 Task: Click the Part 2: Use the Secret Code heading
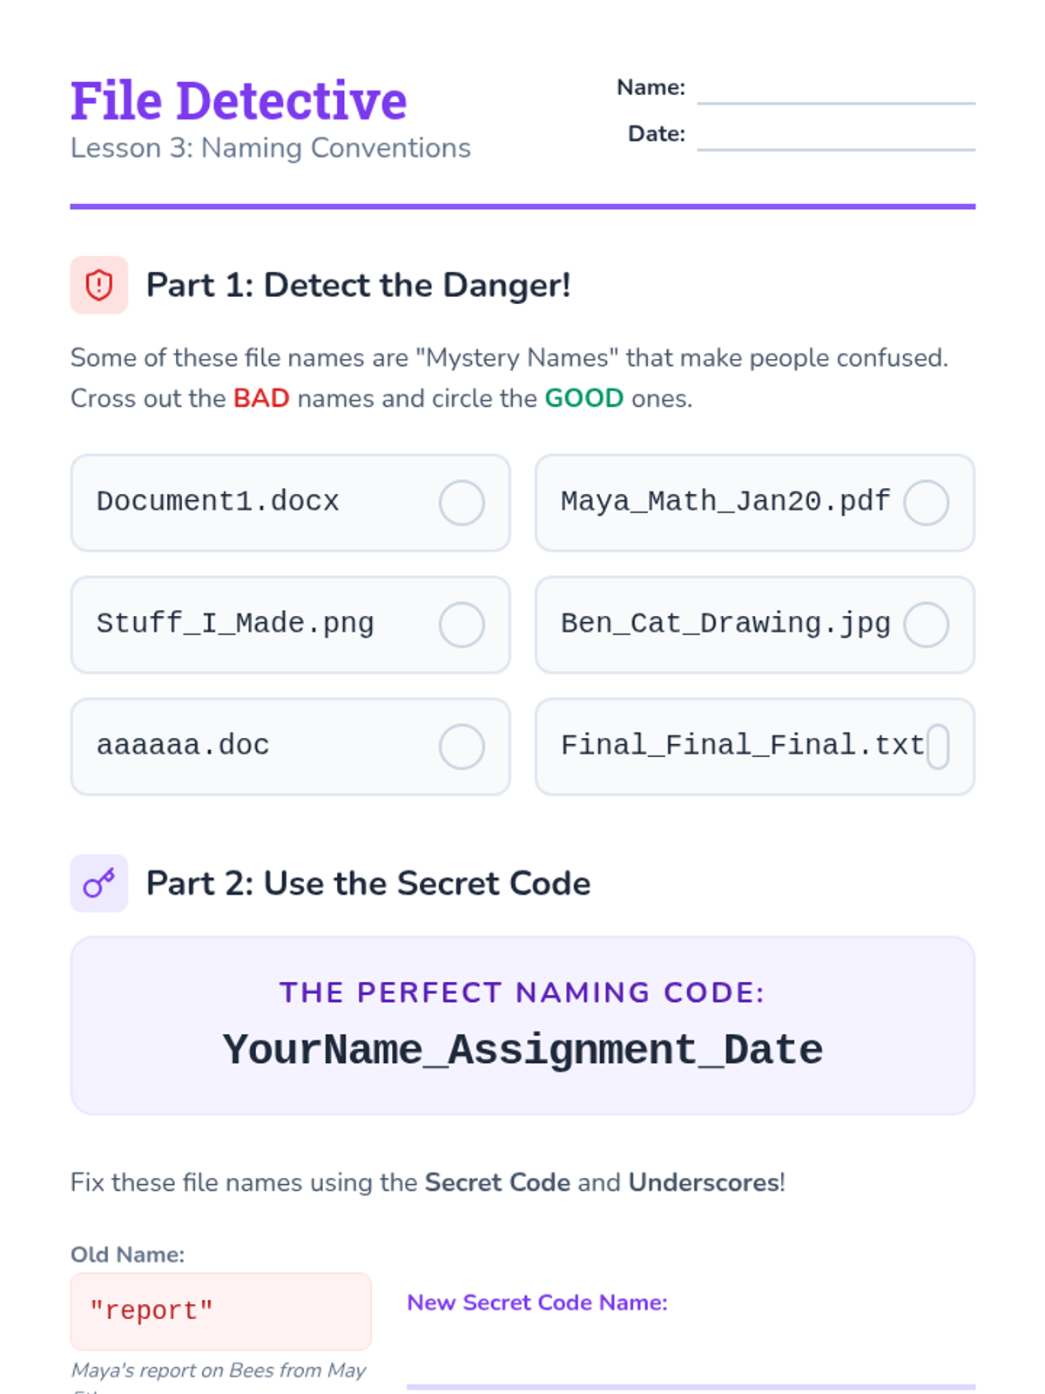(368, 883)
